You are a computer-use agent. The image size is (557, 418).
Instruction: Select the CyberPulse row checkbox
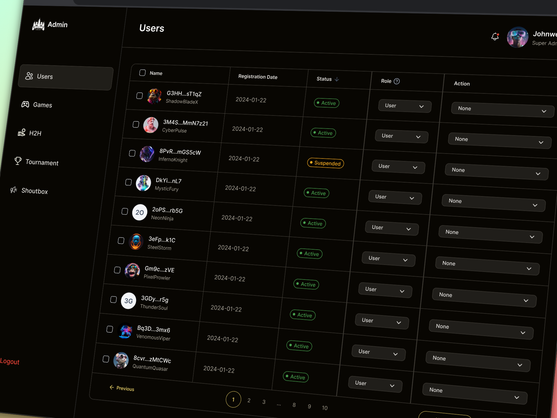tap(136, 124)
